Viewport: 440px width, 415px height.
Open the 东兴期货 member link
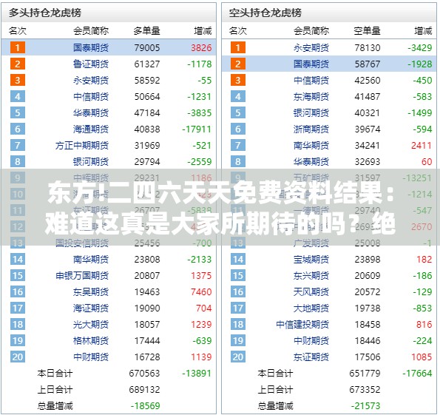[x=311, y=275]
